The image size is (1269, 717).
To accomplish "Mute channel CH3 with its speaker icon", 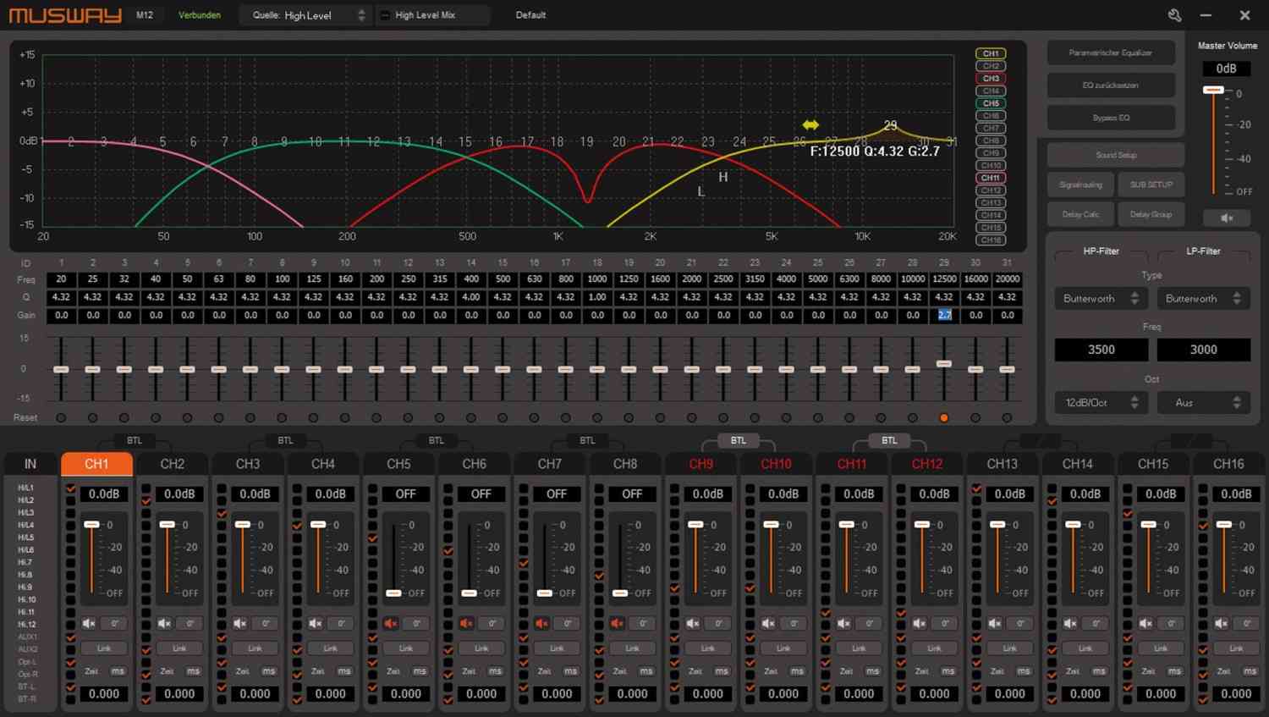I will tap(239, 624).
